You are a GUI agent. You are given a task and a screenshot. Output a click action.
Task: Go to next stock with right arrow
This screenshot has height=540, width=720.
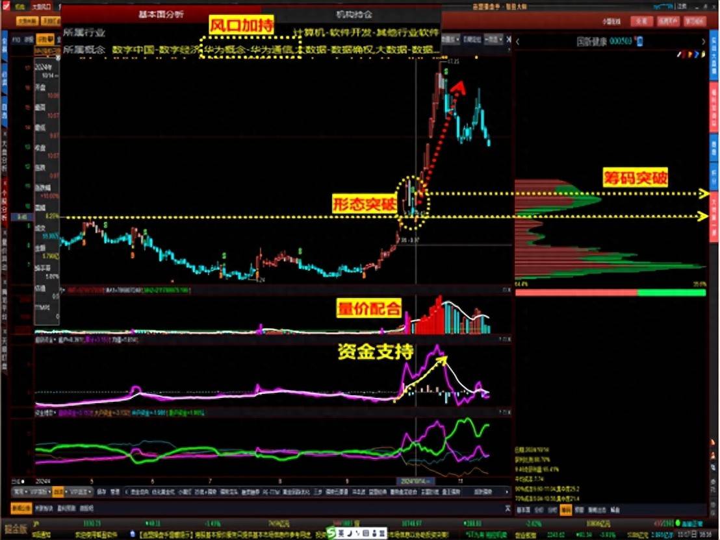point(704,42)
